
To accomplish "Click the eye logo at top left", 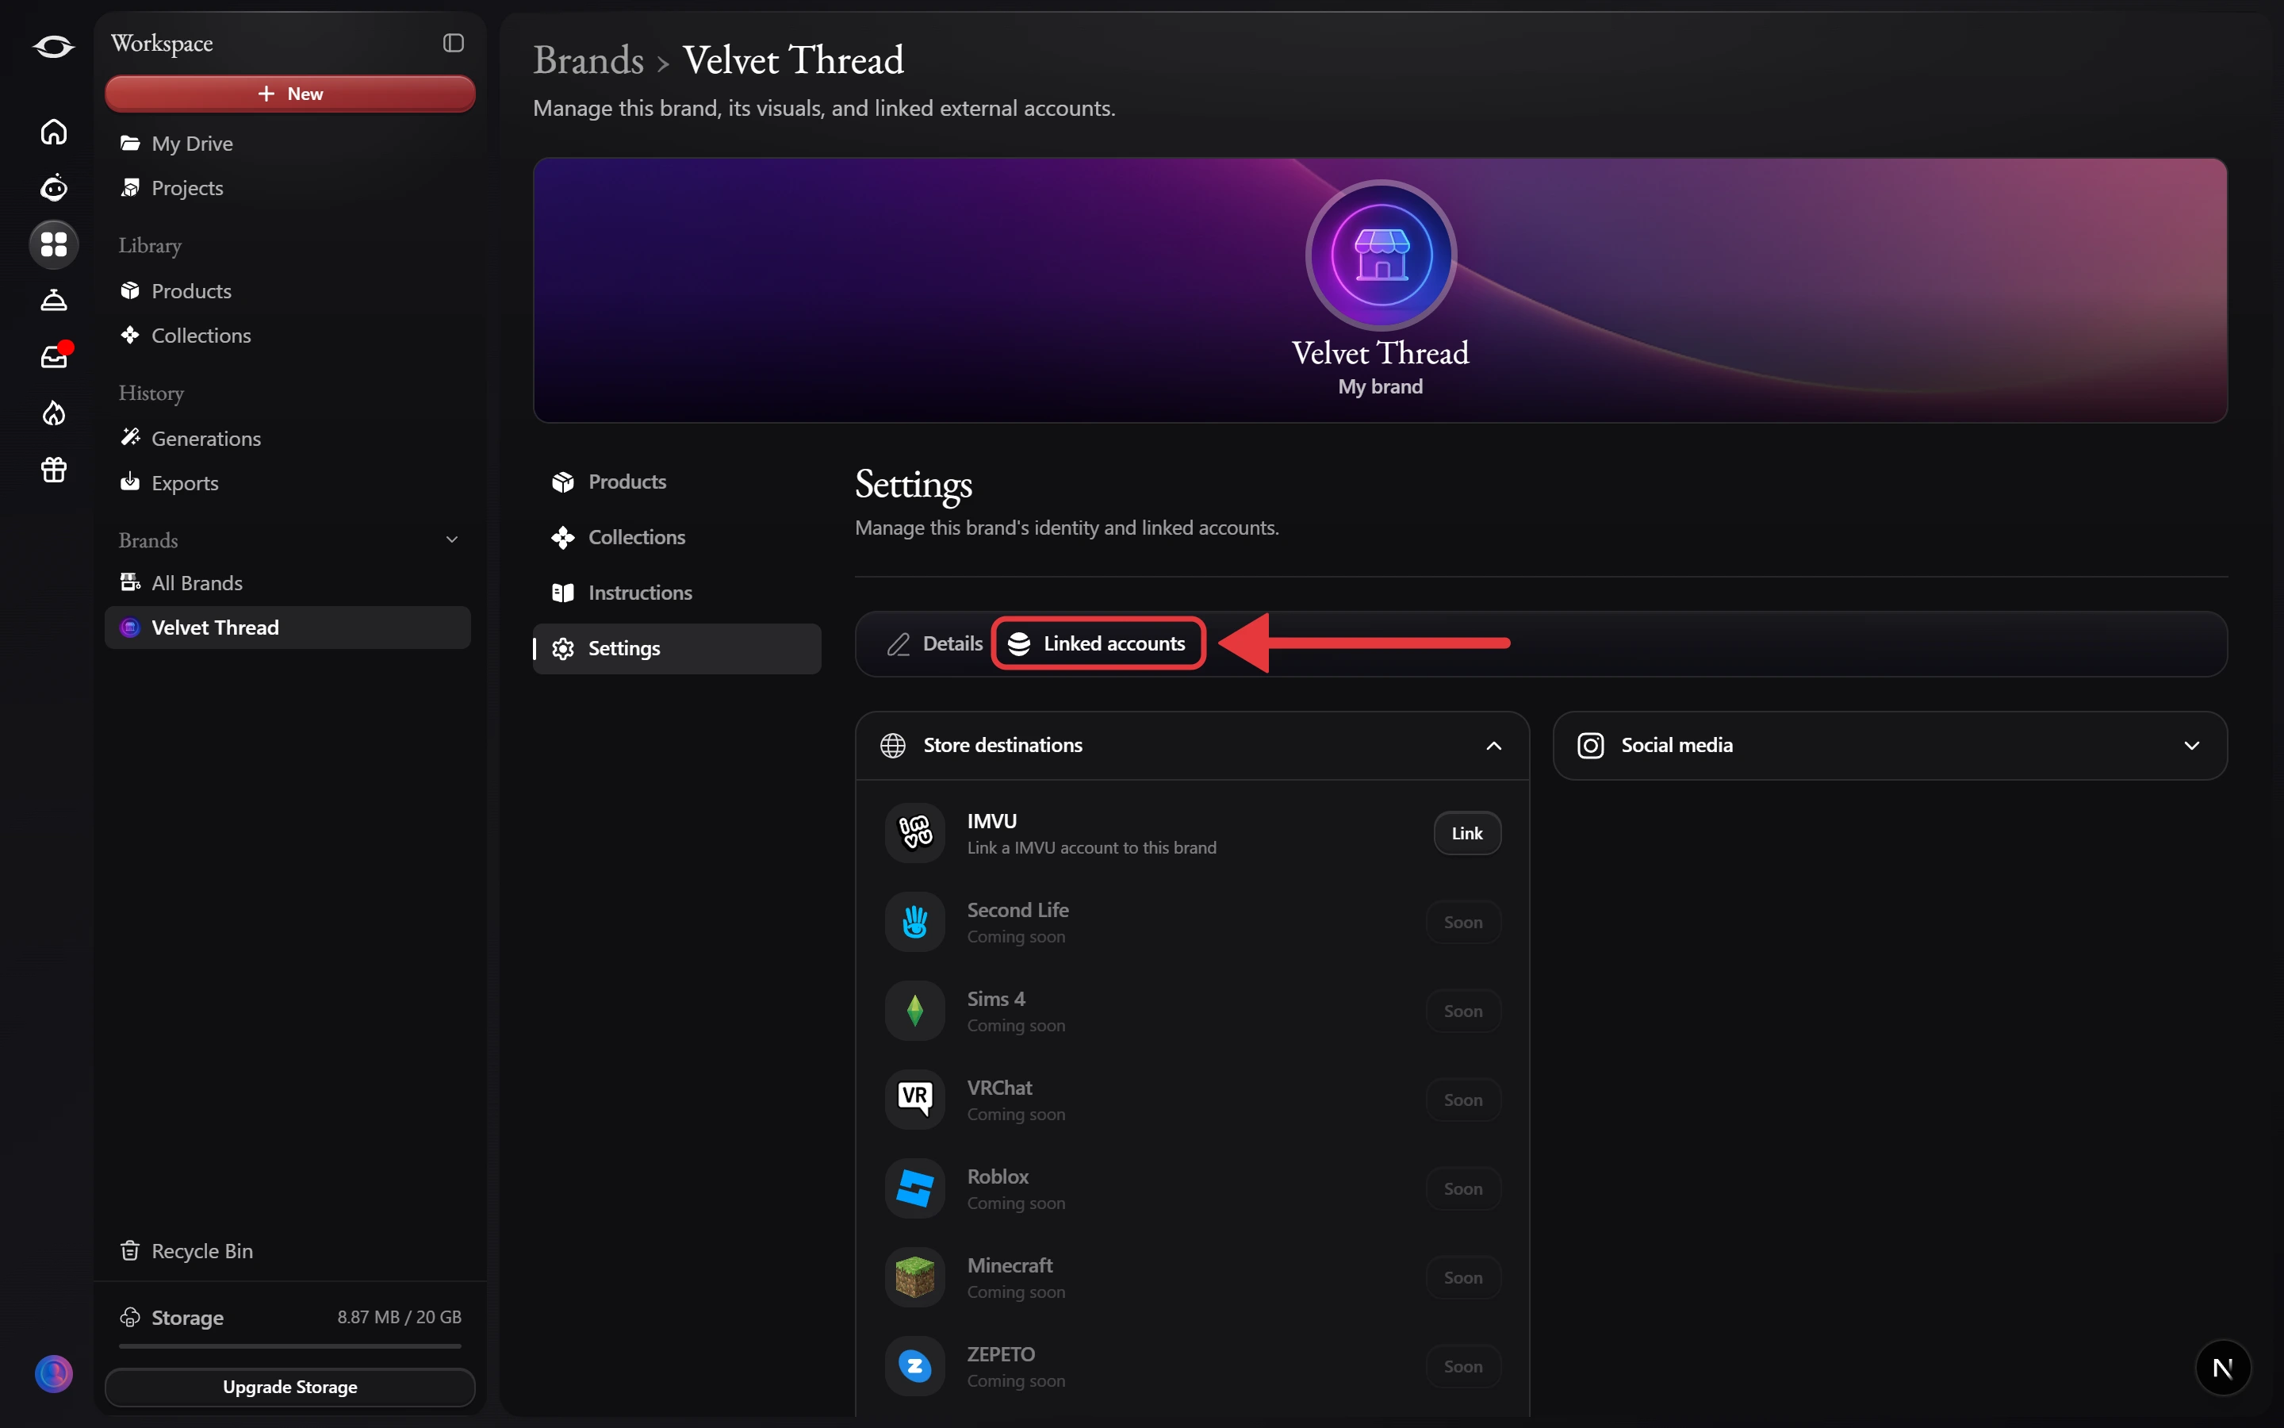I will (x=54, y=46).
